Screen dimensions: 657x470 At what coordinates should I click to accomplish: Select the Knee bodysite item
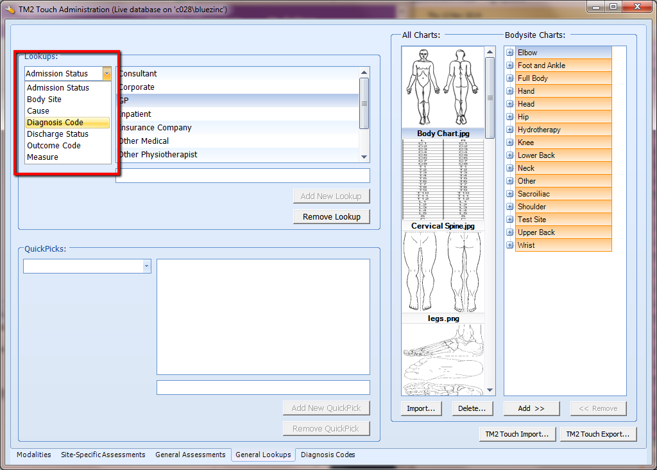point(563,143)
